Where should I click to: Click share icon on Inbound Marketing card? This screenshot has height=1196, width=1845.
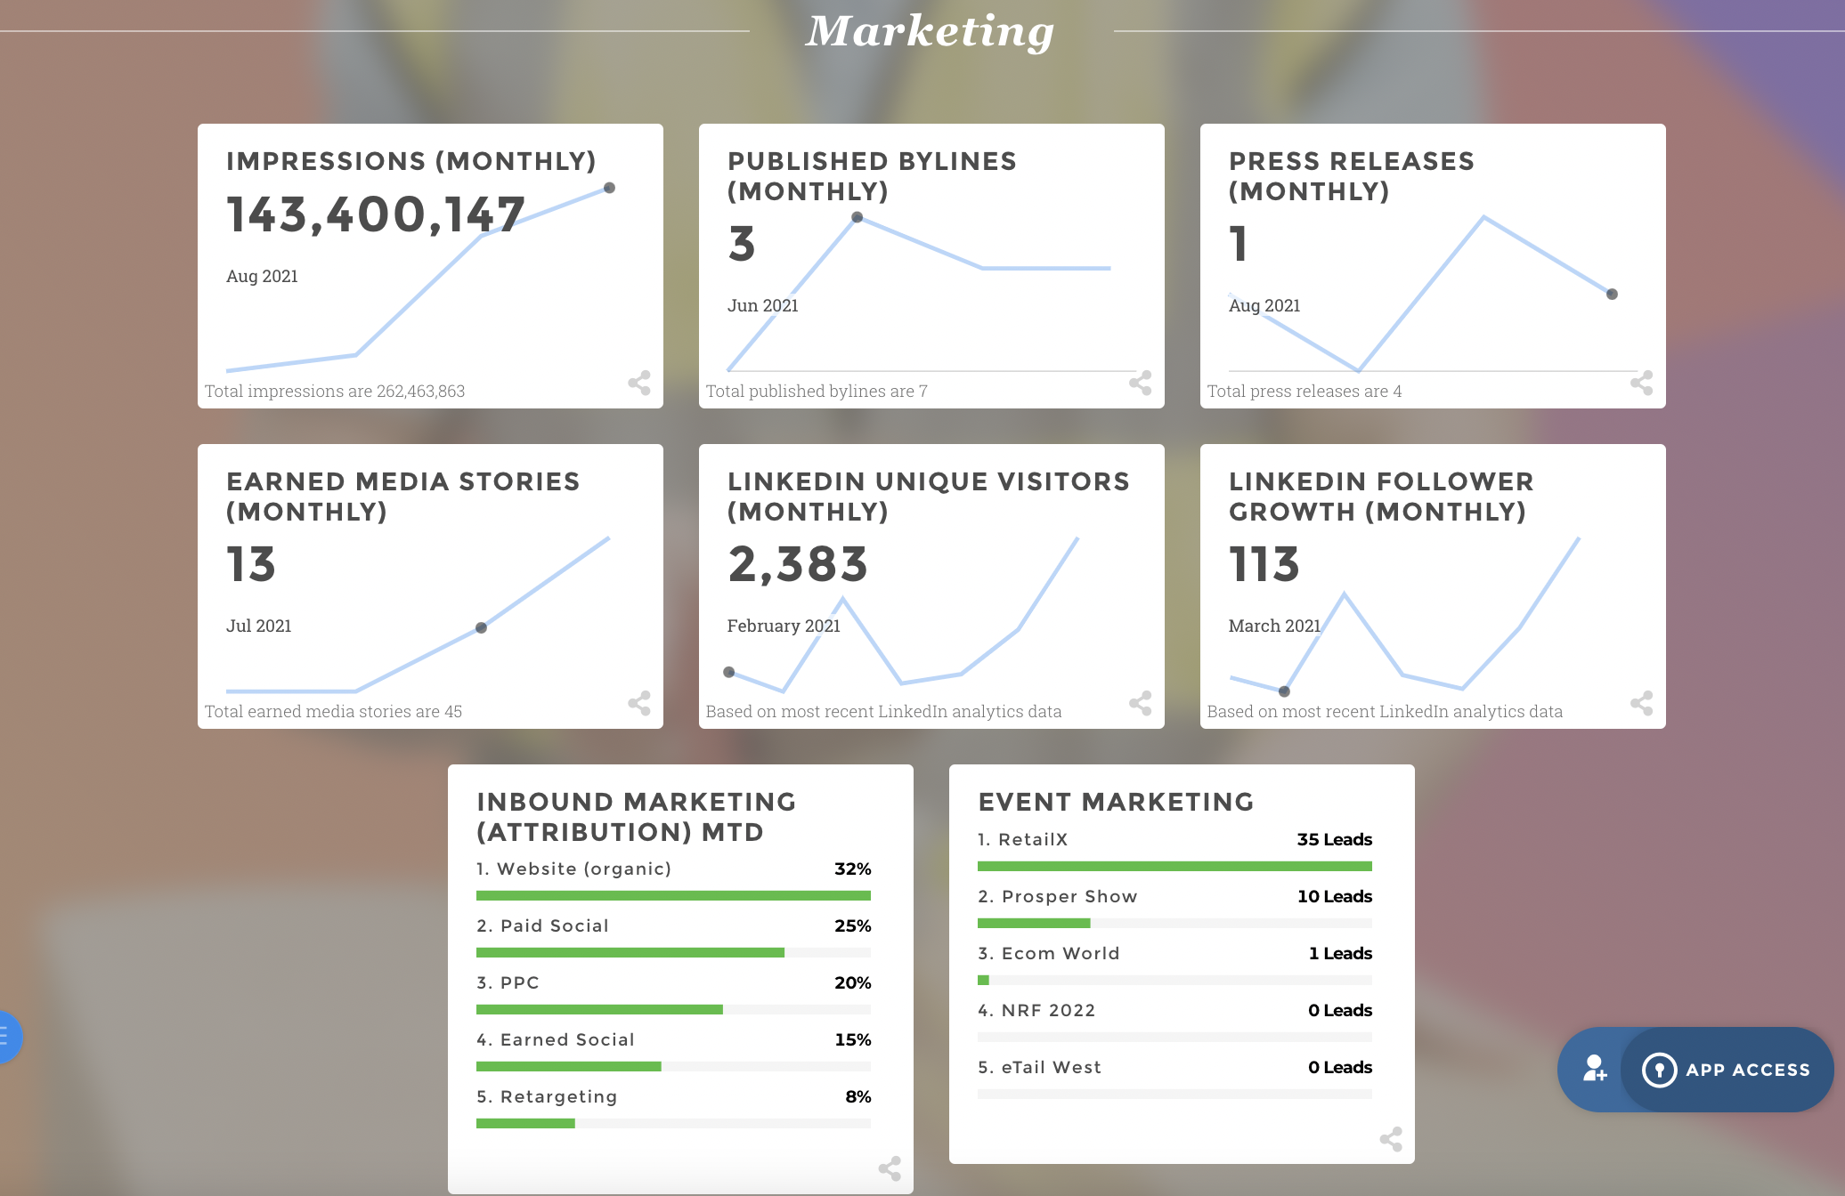coord(890,1168)
